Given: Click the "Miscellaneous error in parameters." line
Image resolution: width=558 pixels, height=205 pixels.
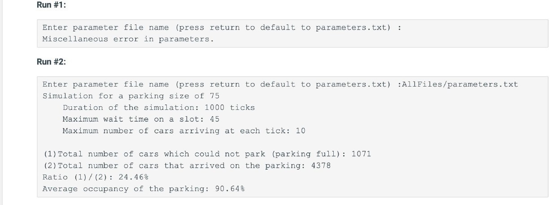Looking at the screenshot, I should 128,39.
